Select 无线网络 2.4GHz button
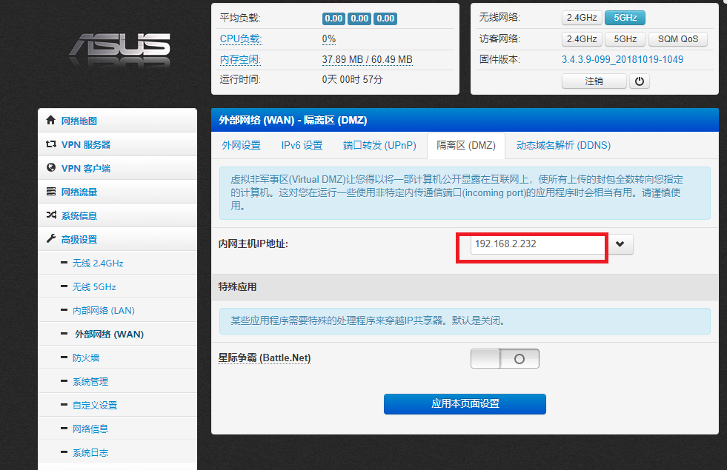The height and width of the screenshot is (470, 727). click(582, 18)
